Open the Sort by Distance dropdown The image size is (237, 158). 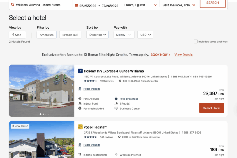pos(98,35)
